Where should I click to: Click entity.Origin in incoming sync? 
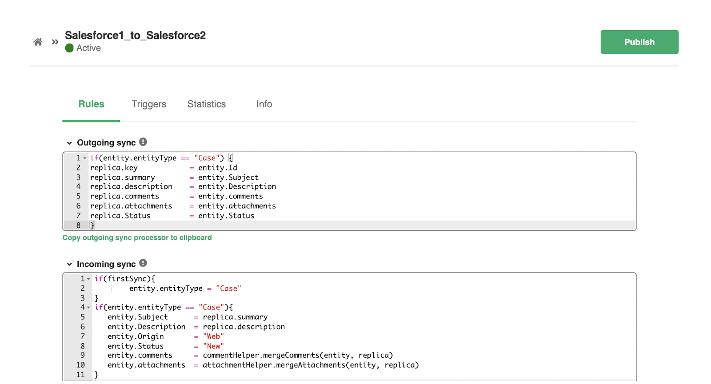point(136,336)
